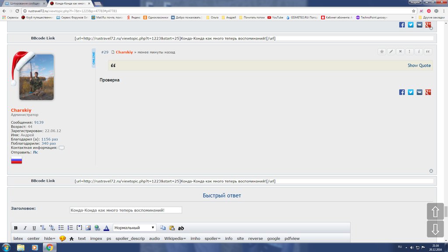
Task: Click the report post exclamation icon
Action: click(x=409, y=52)
